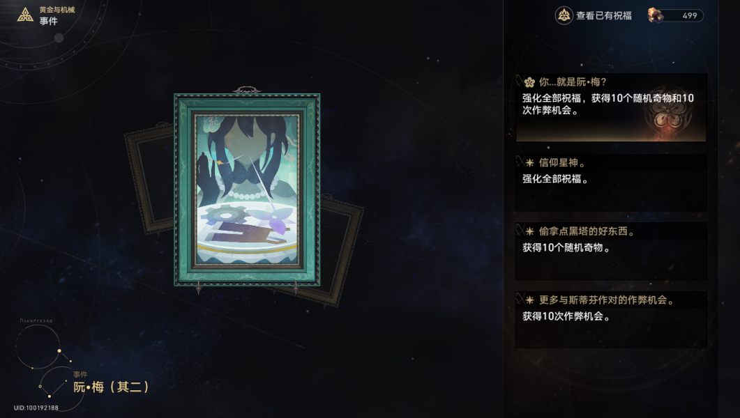The height and width of the screenshot is (418, 740).
Task: Click the flower icon next to 你...就是阮•梅?
Action: pos(529,82)
